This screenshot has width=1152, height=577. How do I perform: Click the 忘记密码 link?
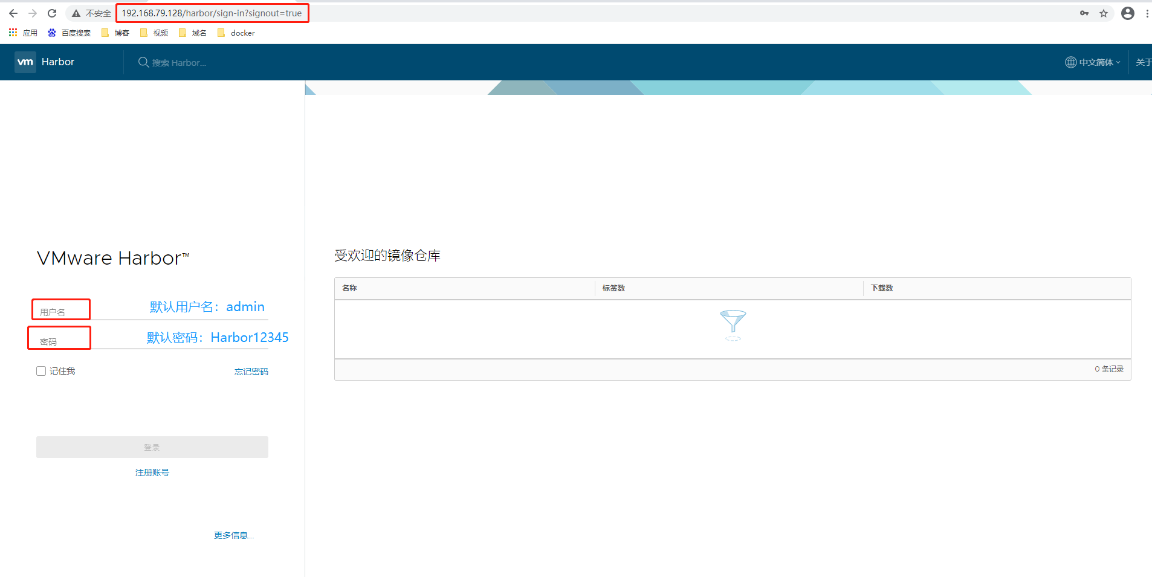(251, 372)
